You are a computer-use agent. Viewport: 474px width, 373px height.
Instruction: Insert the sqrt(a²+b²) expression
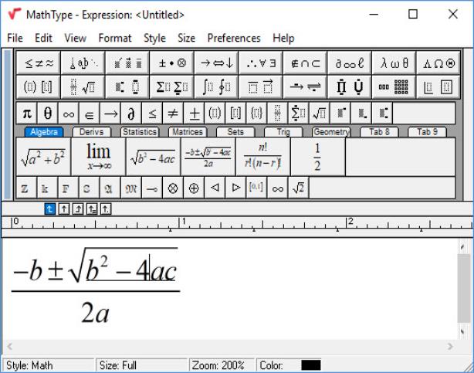tap(43, 157)
